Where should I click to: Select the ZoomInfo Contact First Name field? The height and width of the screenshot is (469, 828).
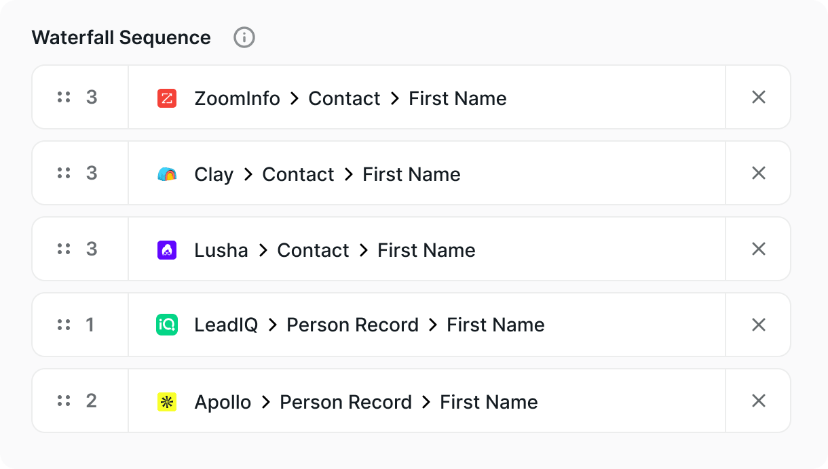350,98
